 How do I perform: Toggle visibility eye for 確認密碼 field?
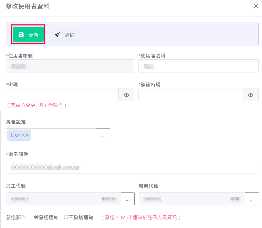(x=251, y=95)
